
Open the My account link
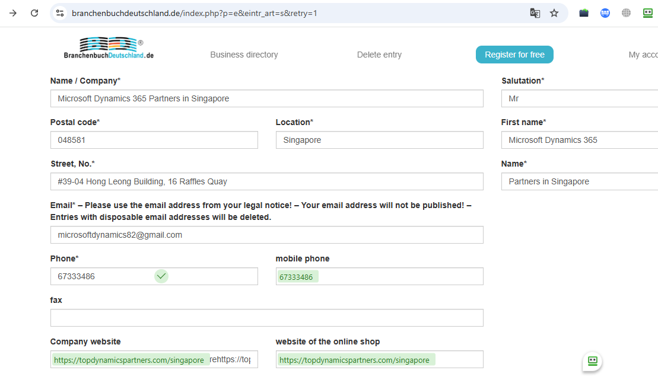point(643,55)
